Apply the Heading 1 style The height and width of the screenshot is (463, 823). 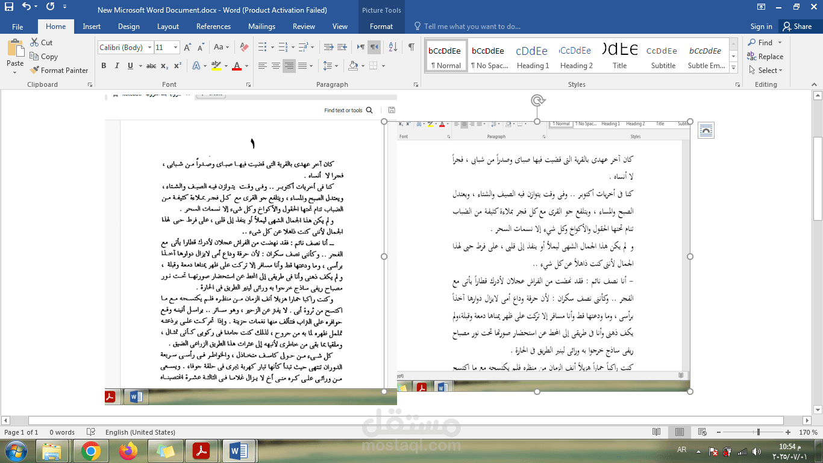tap(533, 56)
